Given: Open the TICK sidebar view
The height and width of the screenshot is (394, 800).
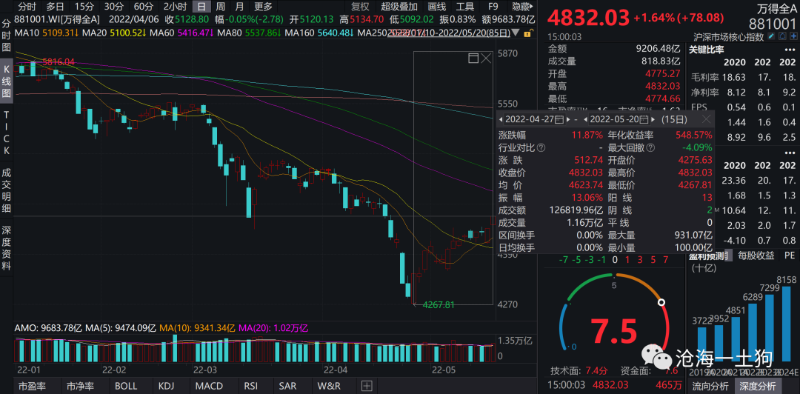Looking at the screenshot, I should pyautogui.click(x=7, y=133).
